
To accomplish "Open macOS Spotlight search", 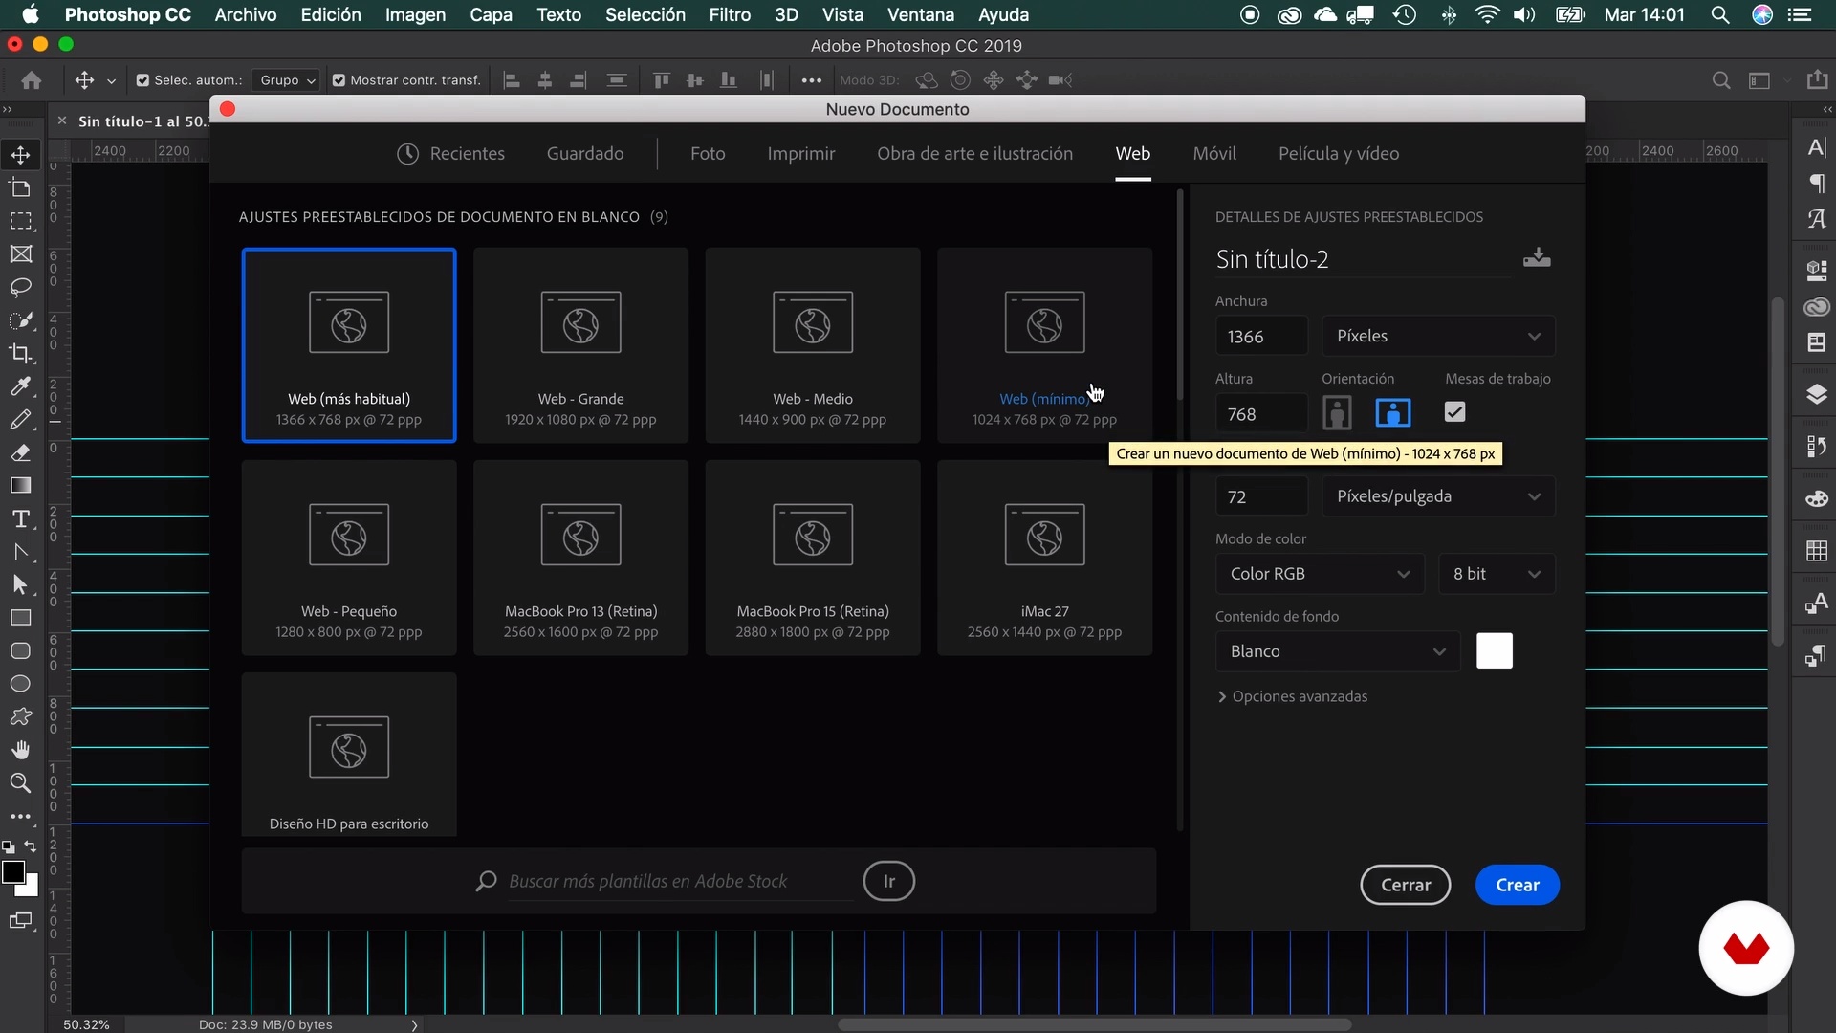I will (1719, 14).
